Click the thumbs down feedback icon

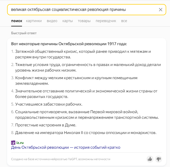(159, 159)
